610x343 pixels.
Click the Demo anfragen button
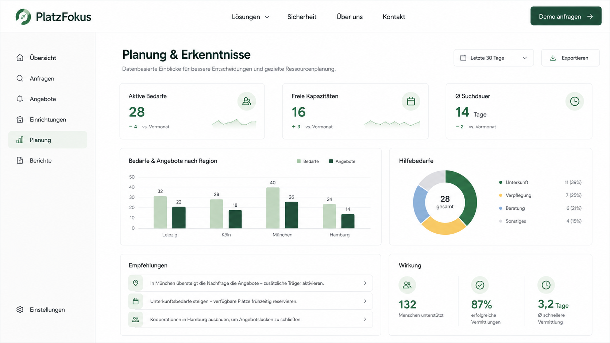coord(566,16)
